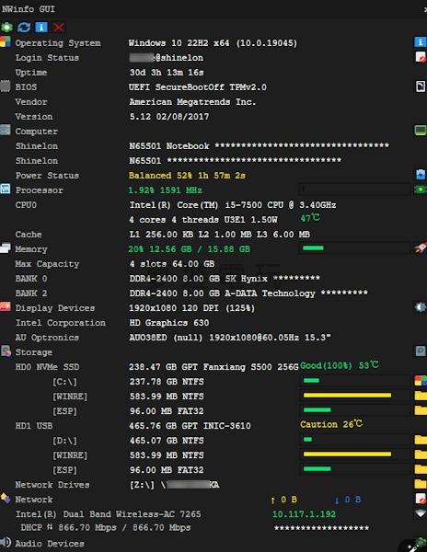The height and width of the screenshot is (552, 427).
Task: Click 'Balanced 52% 1h 57m 2s' power status
Action: [x=187, y=176]
